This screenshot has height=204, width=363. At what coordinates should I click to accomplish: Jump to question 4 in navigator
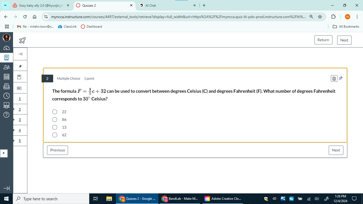coord(20,130)
